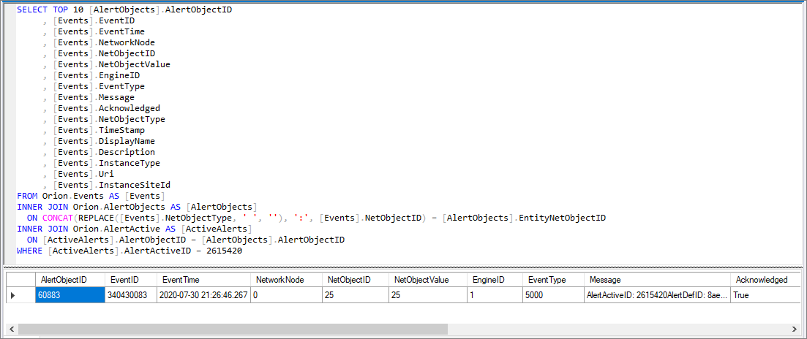The image size is (807, 339).
Task: Click the [Events].DisplayName line in the query
Action: point(100,141)
